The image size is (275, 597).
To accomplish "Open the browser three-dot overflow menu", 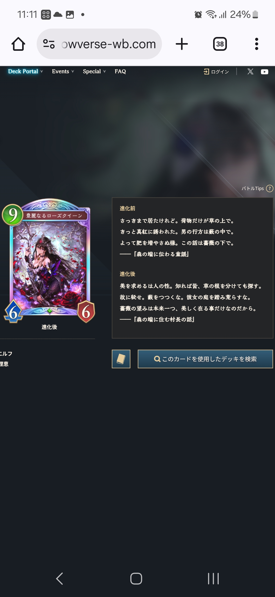I will coord(256,44).
